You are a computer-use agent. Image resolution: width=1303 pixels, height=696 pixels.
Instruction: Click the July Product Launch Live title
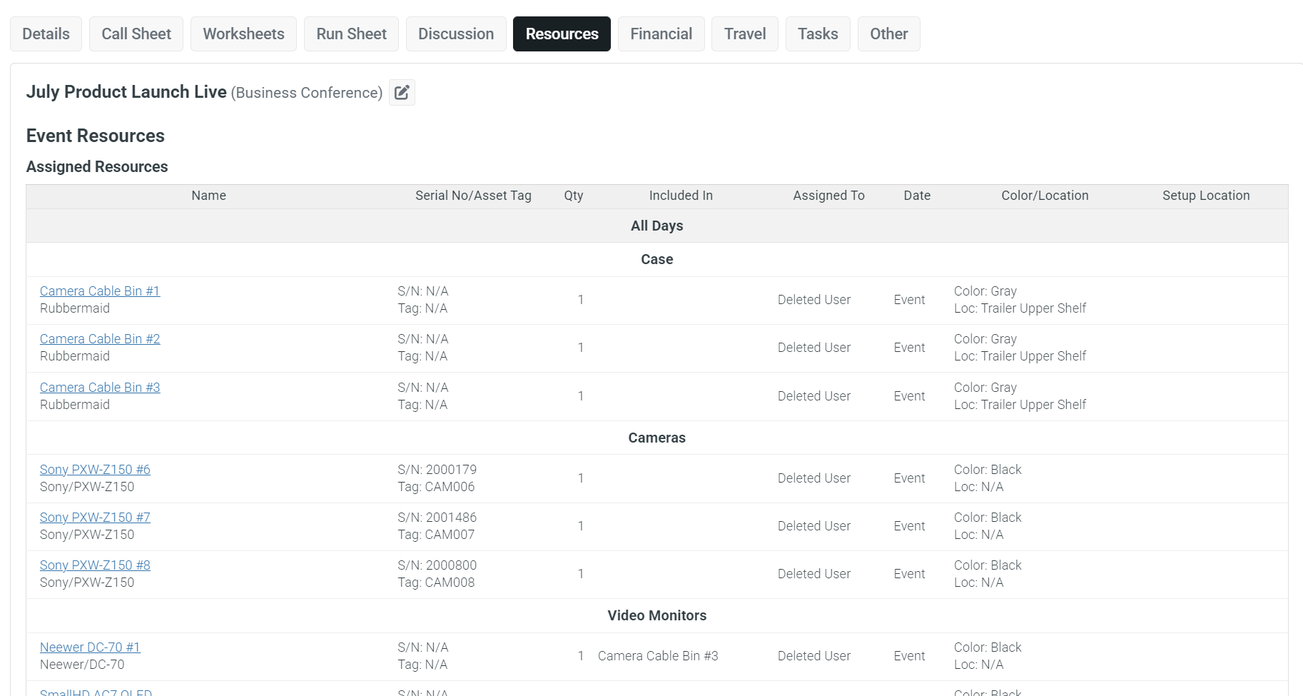[126, 92]
